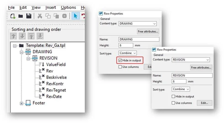
Task: Select RevTegnet in the template tree
Action: click(56, 90)
